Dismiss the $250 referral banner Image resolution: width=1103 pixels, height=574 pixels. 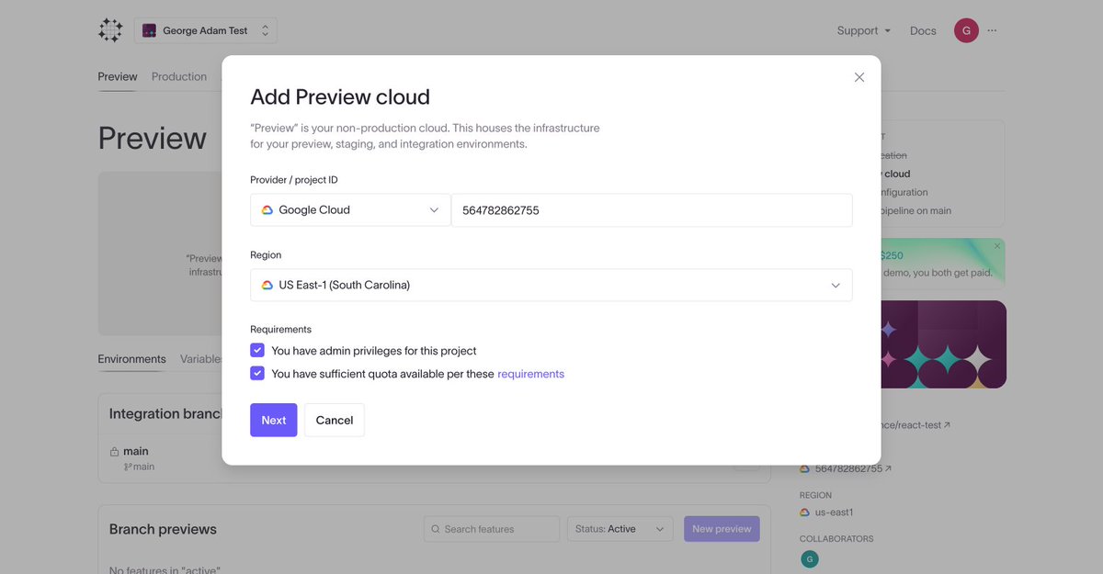pos(997,246)
